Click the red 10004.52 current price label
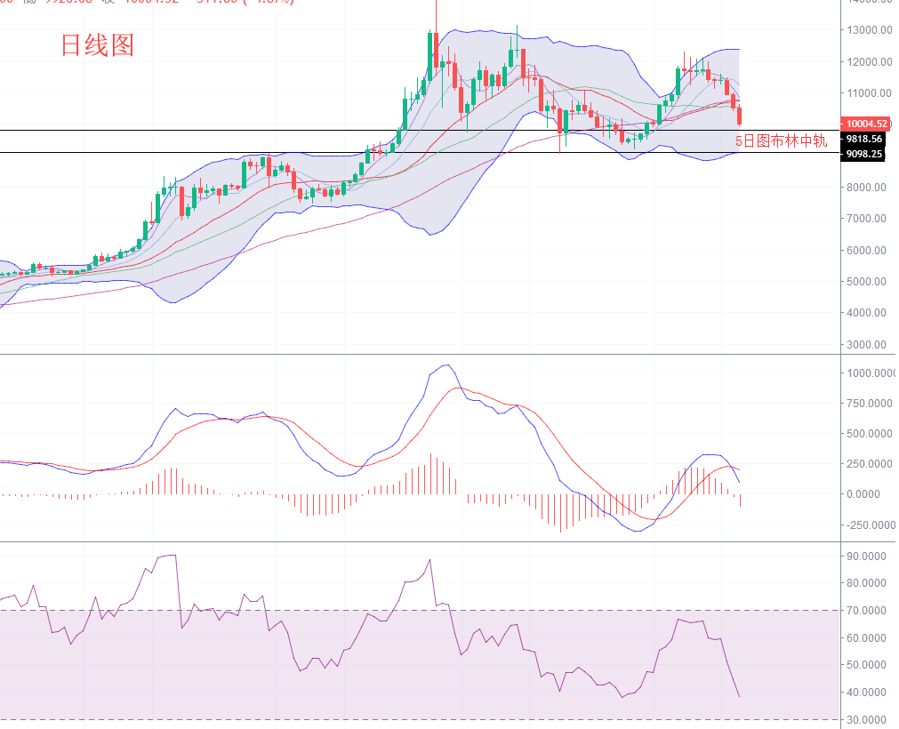The image size is (899, 729). [864, 124]
